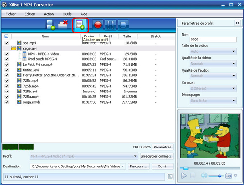Click the file icon of 725c.mp4
The image size is (244, 185).
19,80
